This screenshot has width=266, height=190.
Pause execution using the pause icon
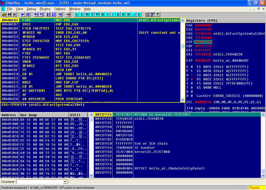point(28,15)
